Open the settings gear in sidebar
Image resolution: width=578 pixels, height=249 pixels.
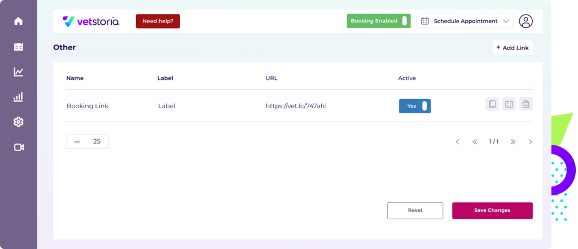click(19, 122)
